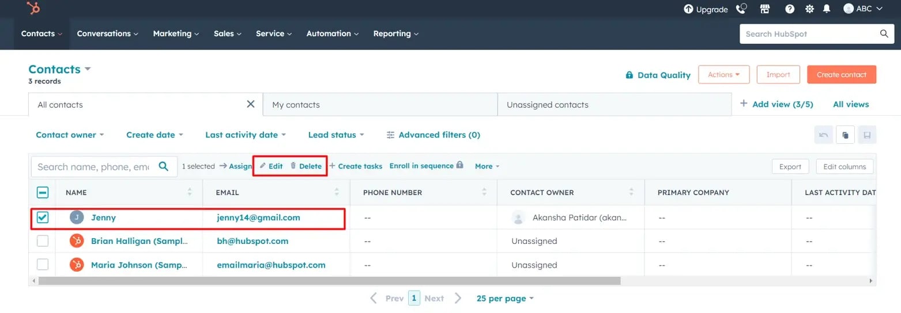Click the Search HubSpot field
Screen dimensions: 901x313
pyautogui.click(x=817, y=34)
